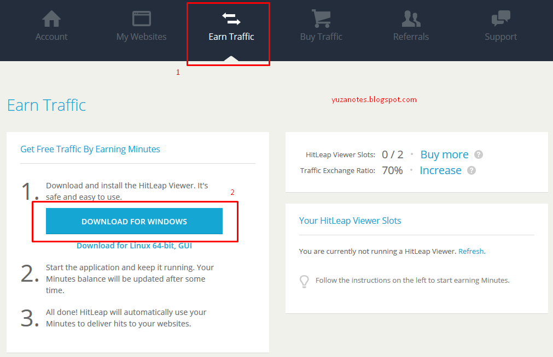
Task: Click the Earn Traffic page heading
Action: [46, 105]
